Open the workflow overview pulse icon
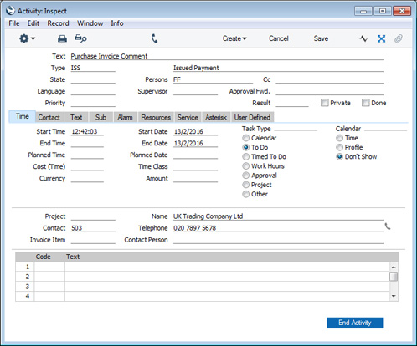 pos(363,38)
